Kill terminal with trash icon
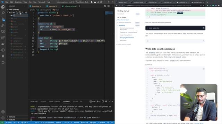This screenshot has width=222, height=124. tap(106, 101)
